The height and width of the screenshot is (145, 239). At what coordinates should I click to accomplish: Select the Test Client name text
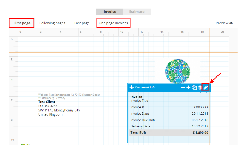[47, 102]
